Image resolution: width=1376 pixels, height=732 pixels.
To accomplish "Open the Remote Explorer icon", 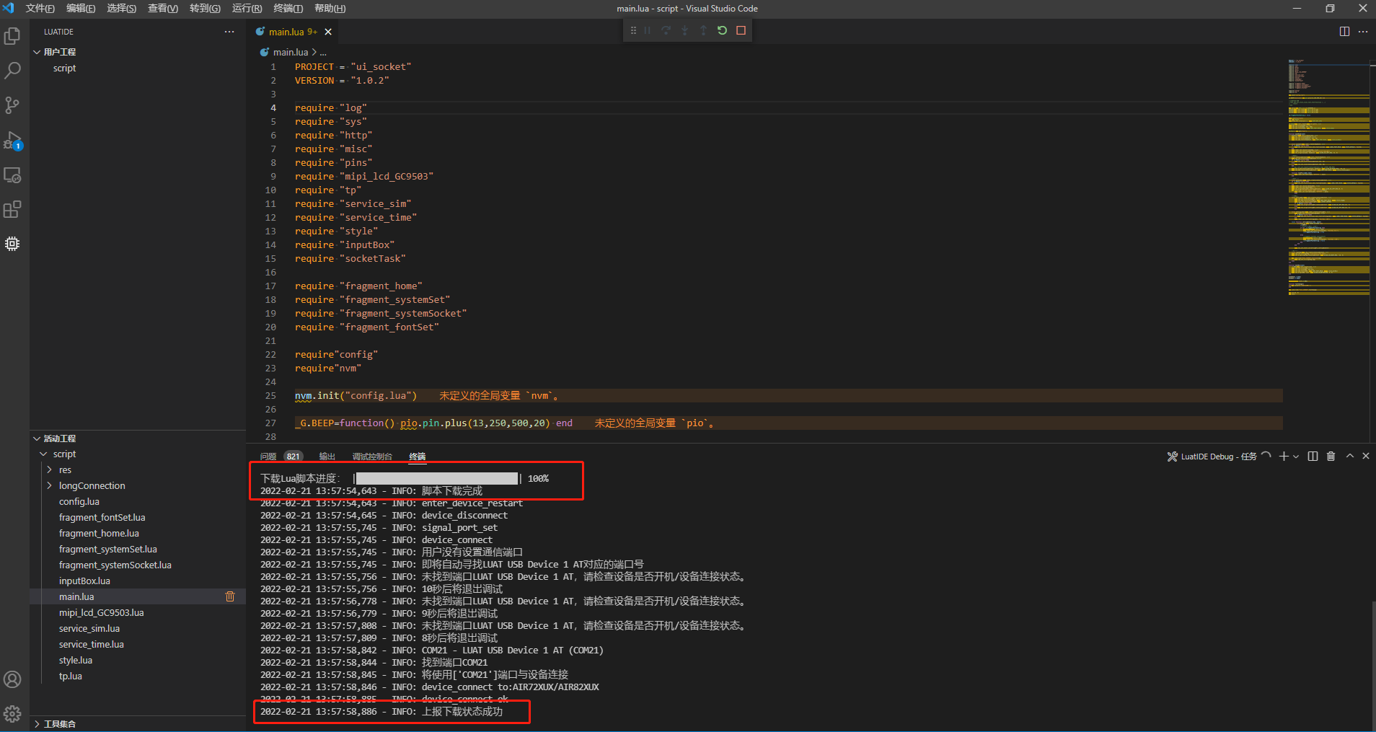I will pos(12,175).
